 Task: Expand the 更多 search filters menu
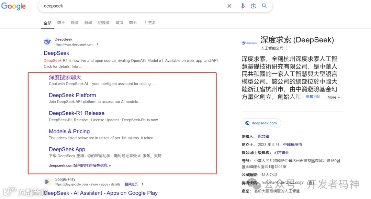pos(150,23)
